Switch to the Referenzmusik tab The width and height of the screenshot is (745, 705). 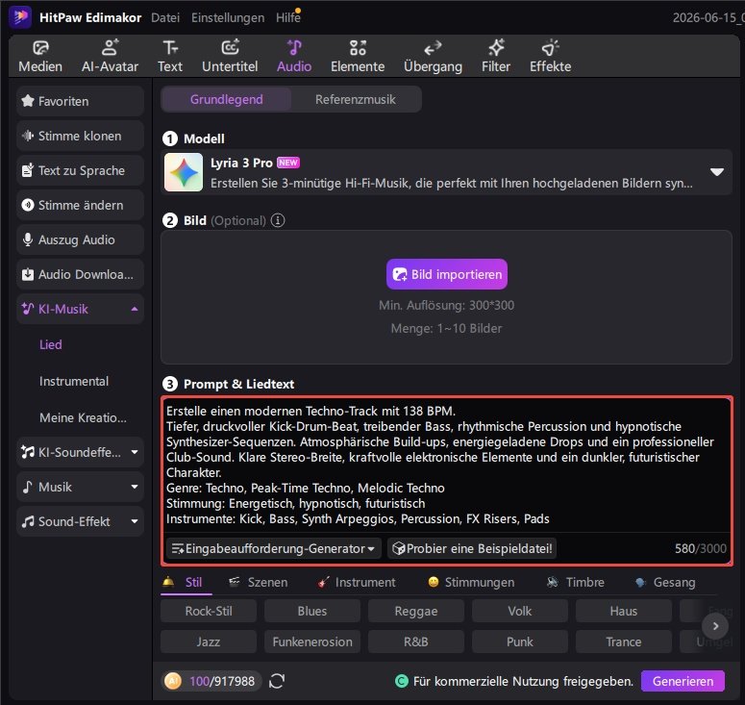[356, 99]
